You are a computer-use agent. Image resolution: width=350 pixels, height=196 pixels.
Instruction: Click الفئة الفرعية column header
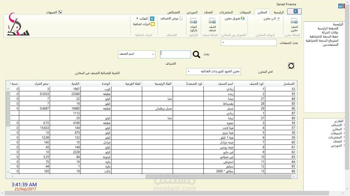click(x=127, y=84)
